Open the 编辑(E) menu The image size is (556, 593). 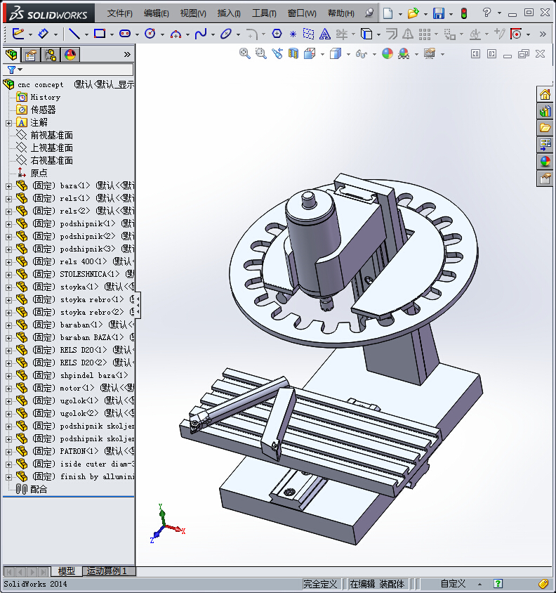[157, 13]
